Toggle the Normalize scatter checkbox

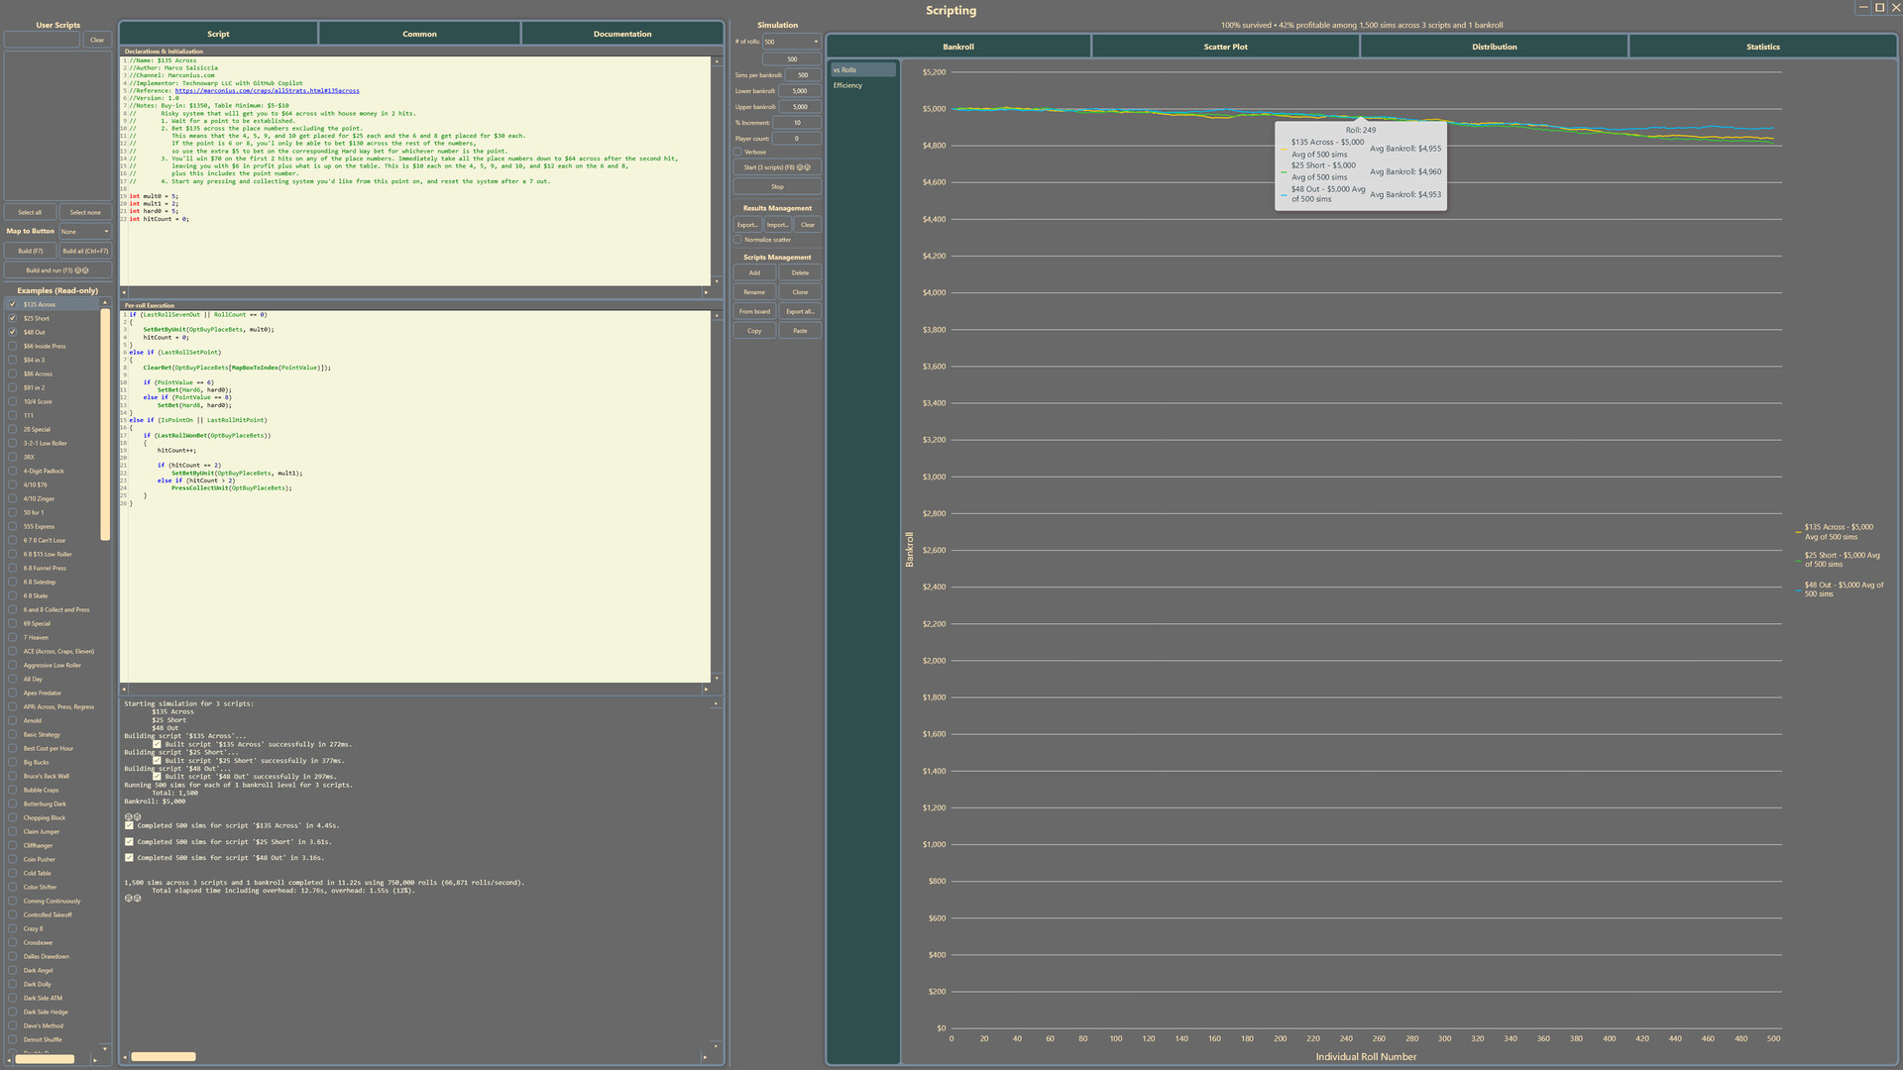[x=738, y=240]
